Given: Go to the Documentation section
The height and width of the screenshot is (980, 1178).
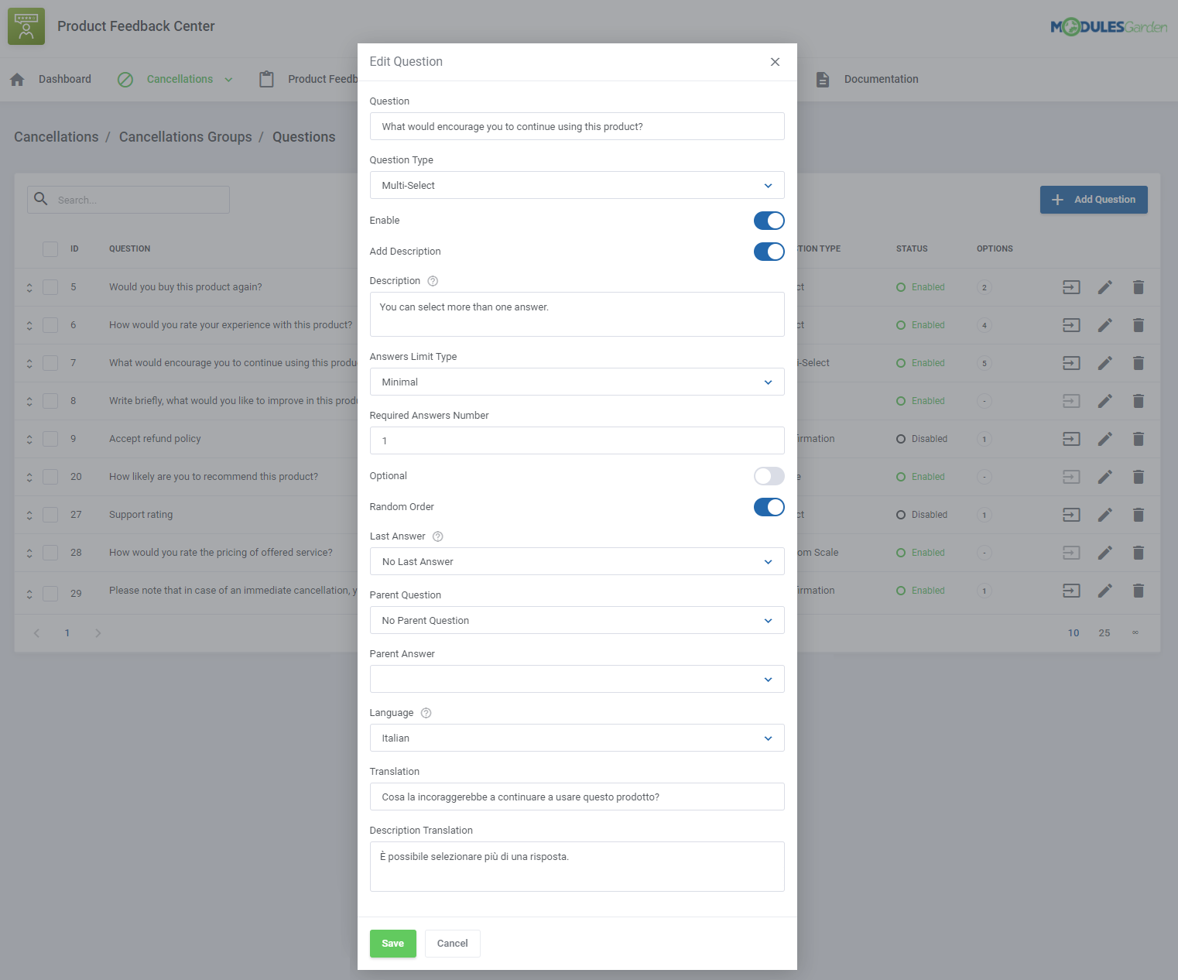Looking at the screenshot, I should click(881, 78).
